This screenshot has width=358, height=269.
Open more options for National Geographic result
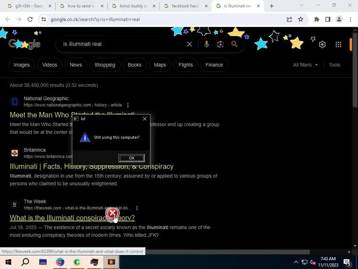click(x=128, y=105)
